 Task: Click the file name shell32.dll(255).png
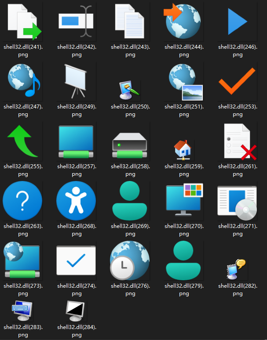click(23, 170)
